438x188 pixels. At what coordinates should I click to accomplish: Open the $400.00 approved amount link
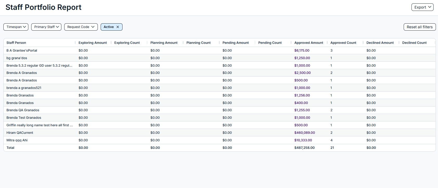[301, 103]
